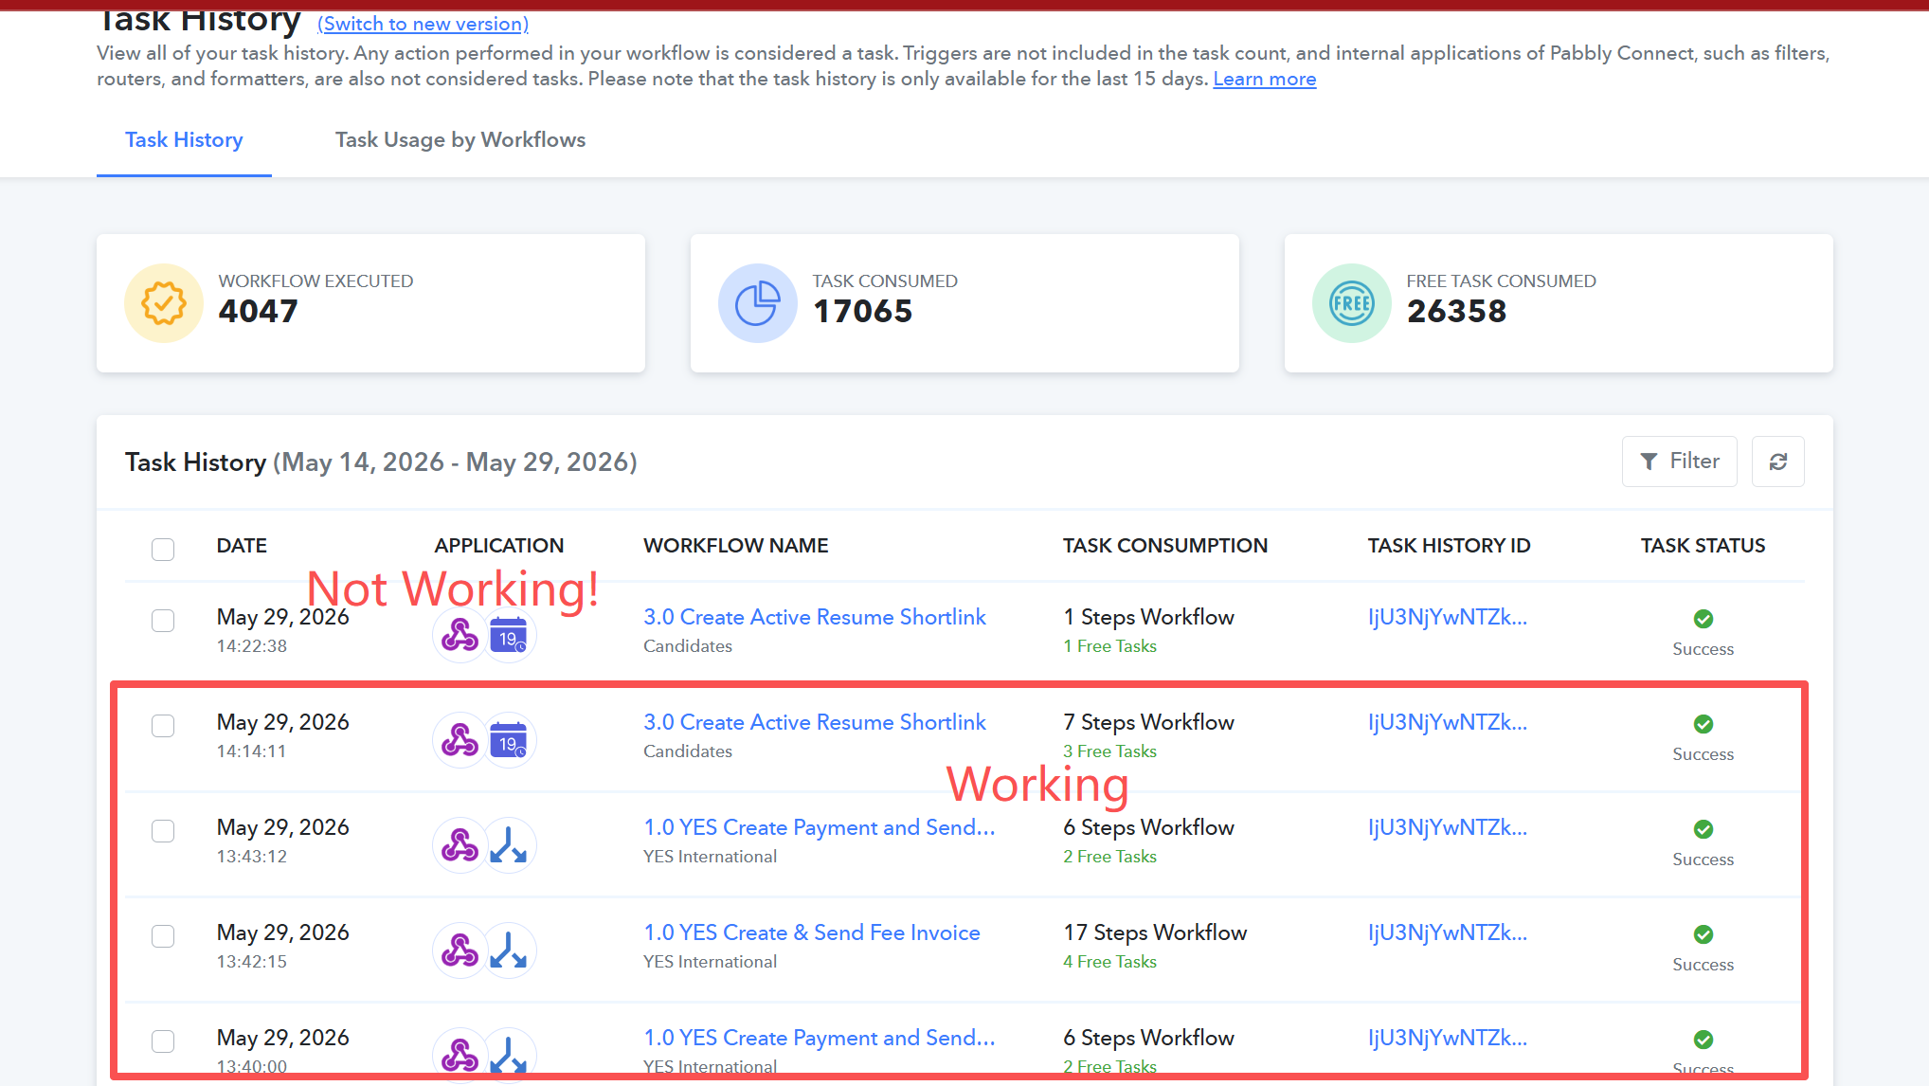
Task: Click the 4047 workflow executed count
Action: (258, 311)
